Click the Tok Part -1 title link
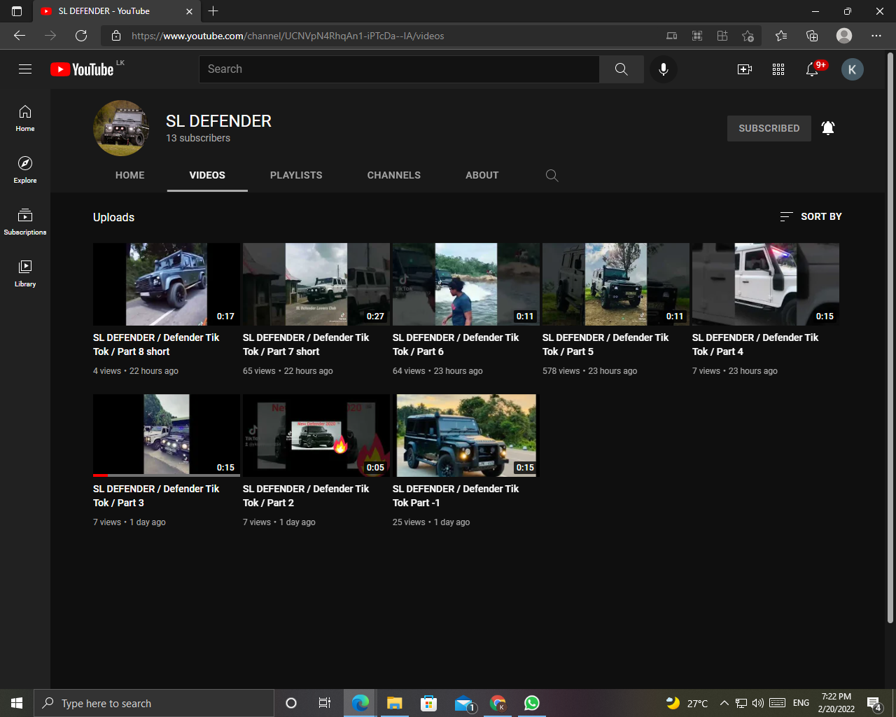 (456, 496)
